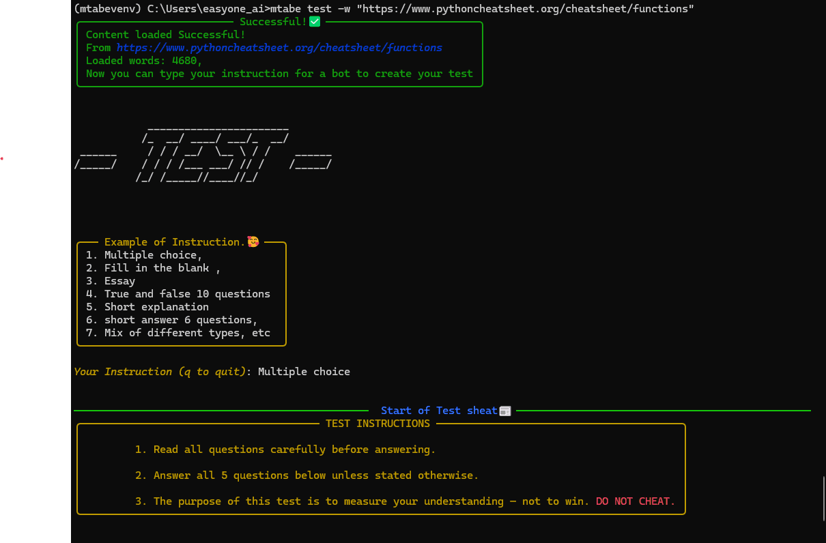Select the TEST INSTRUCTIONS panel header
The height and width of the screenshot is (543, 826).
pyautogui.click(x=378, y=423)
